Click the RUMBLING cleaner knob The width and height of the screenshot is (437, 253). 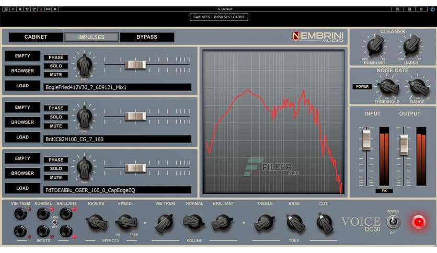(x=375, y=46)
